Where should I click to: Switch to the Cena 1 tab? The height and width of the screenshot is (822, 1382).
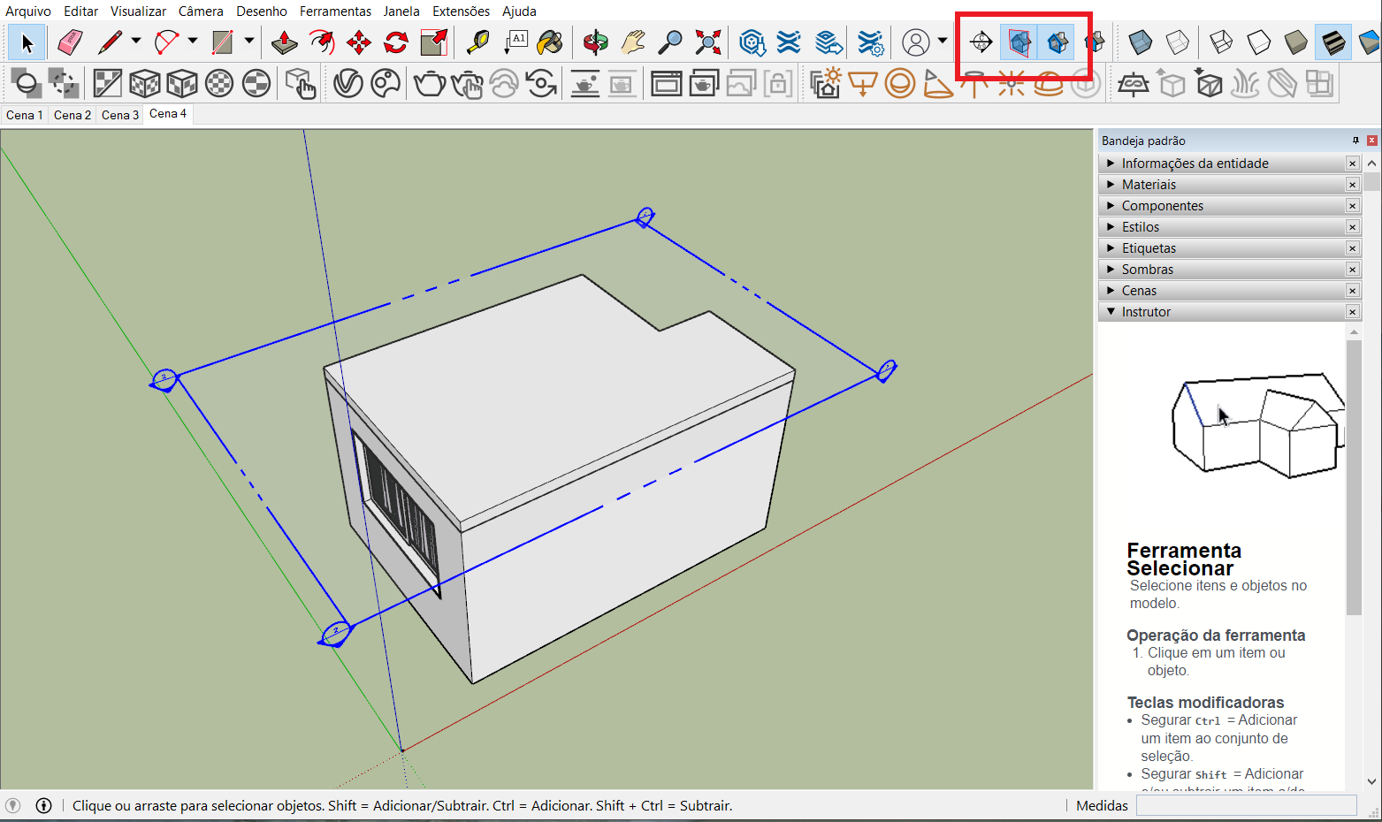point(24,115)
